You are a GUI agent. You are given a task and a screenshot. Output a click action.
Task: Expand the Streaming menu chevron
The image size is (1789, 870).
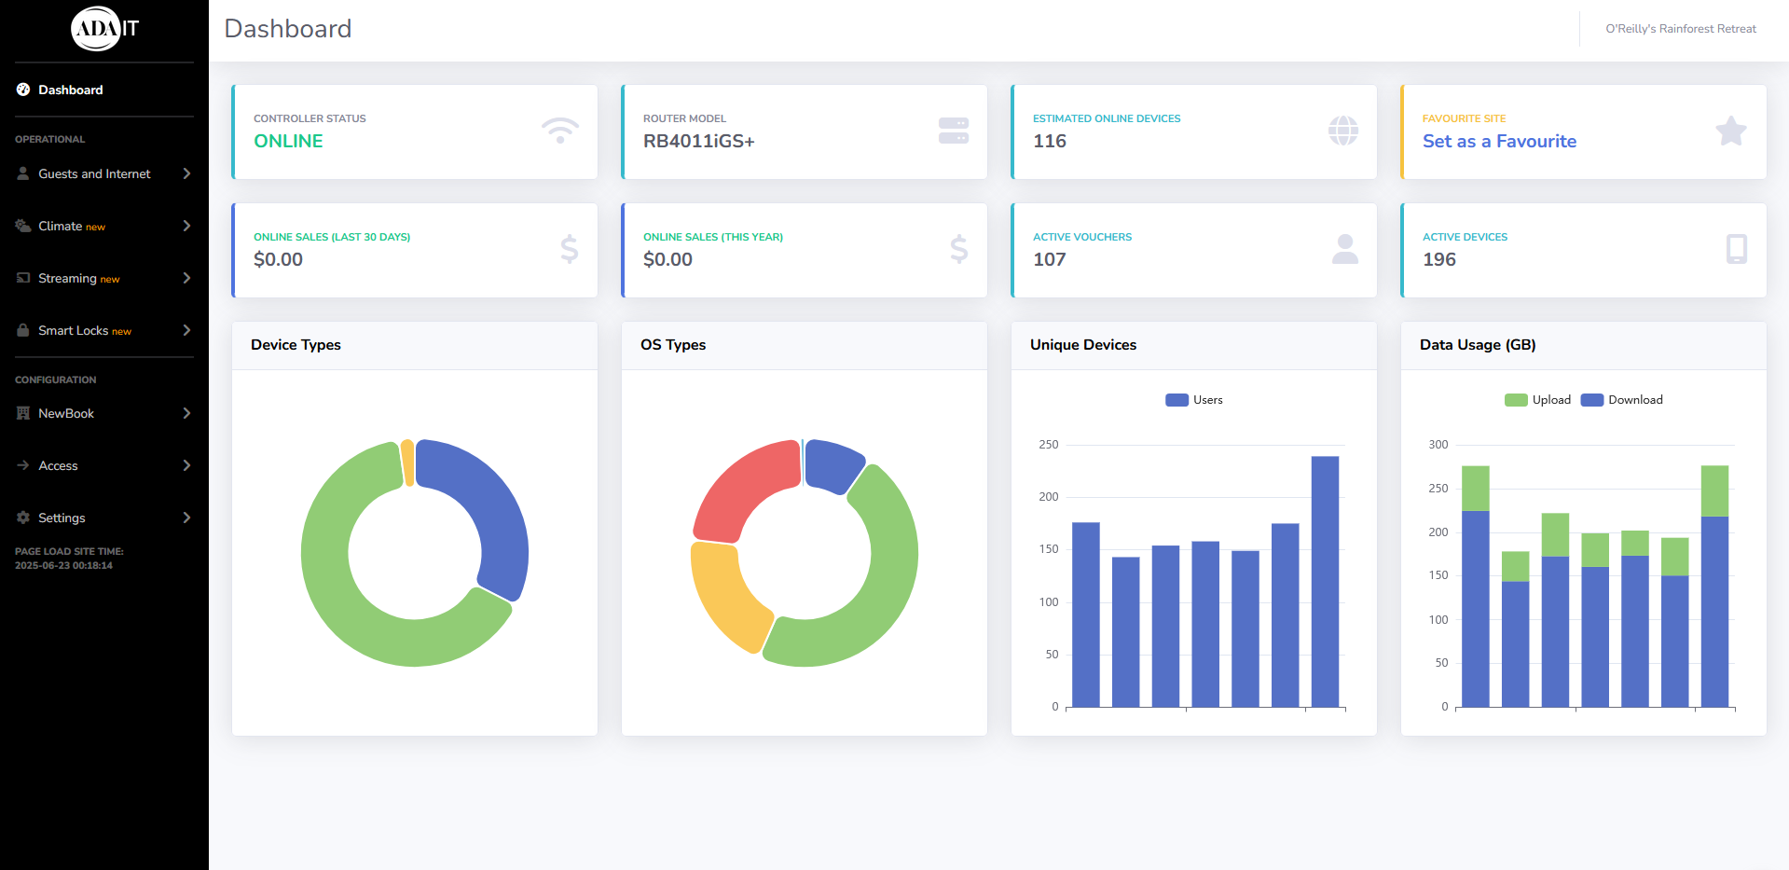coord(186,278)
